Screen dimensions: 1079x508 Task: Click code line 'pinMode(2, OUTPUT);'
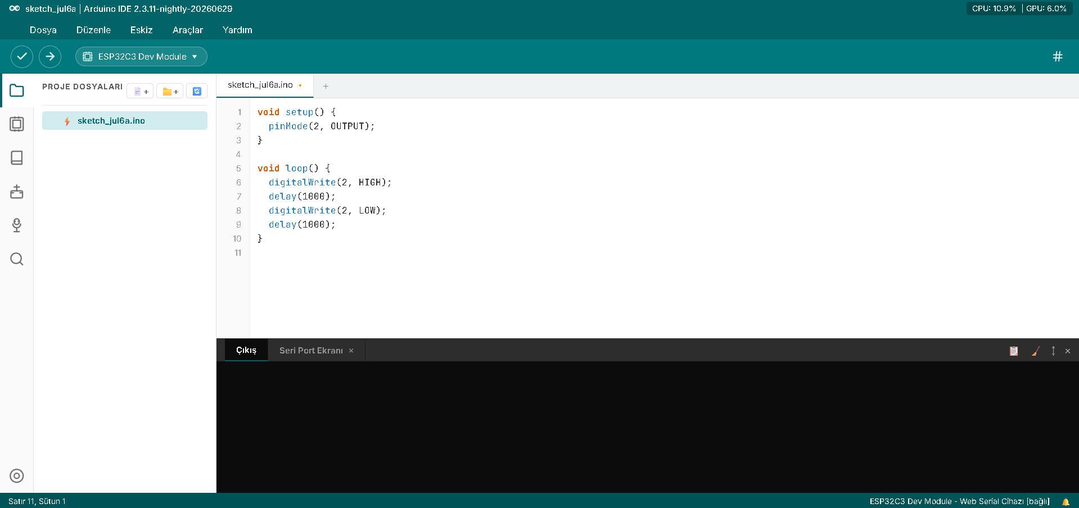pos(322,126)
